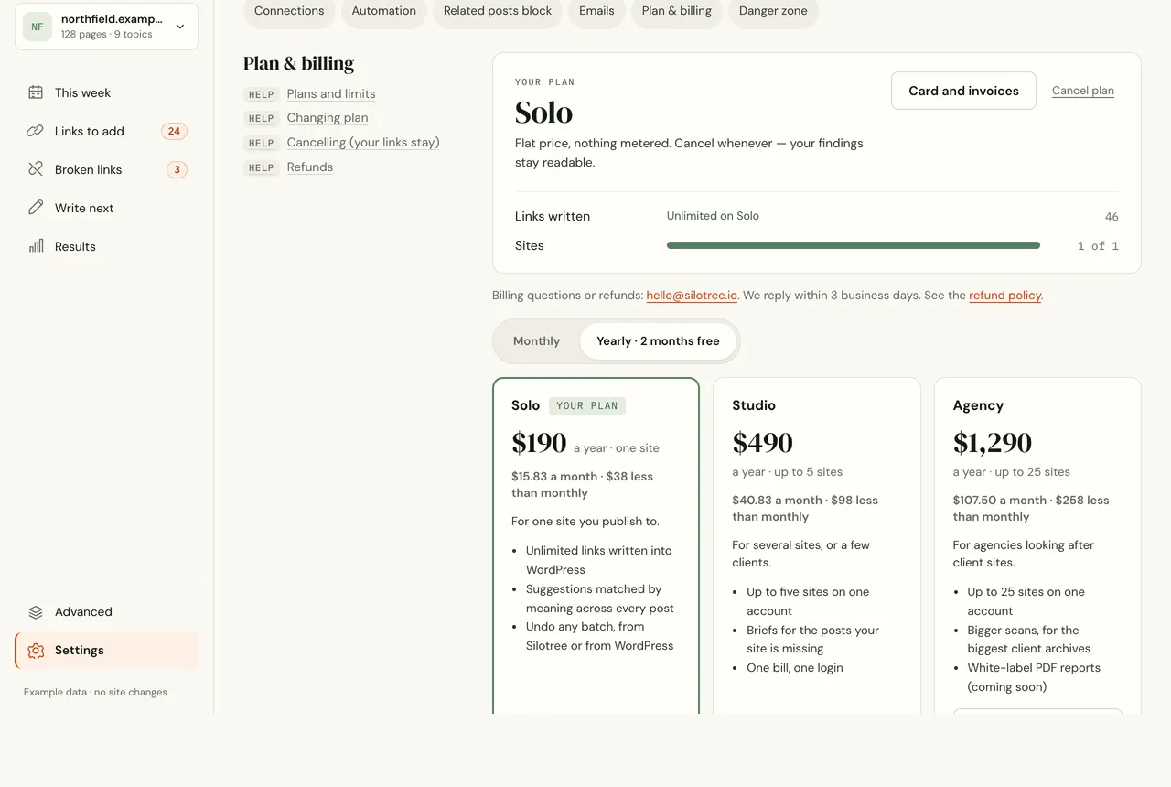Viewport: 1171px width, 787px height.
Task: Click the Links to add chain icon
Action: pos(36,131)
